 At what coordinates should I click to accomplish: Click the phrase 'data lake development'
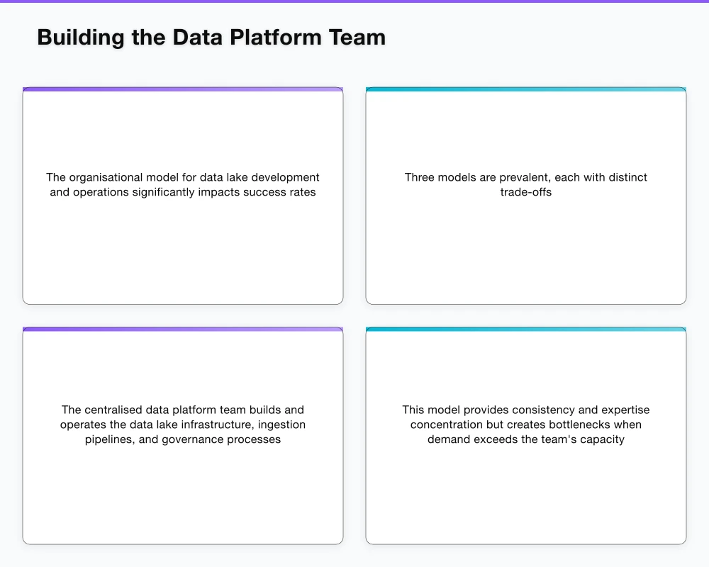point(259,177)
